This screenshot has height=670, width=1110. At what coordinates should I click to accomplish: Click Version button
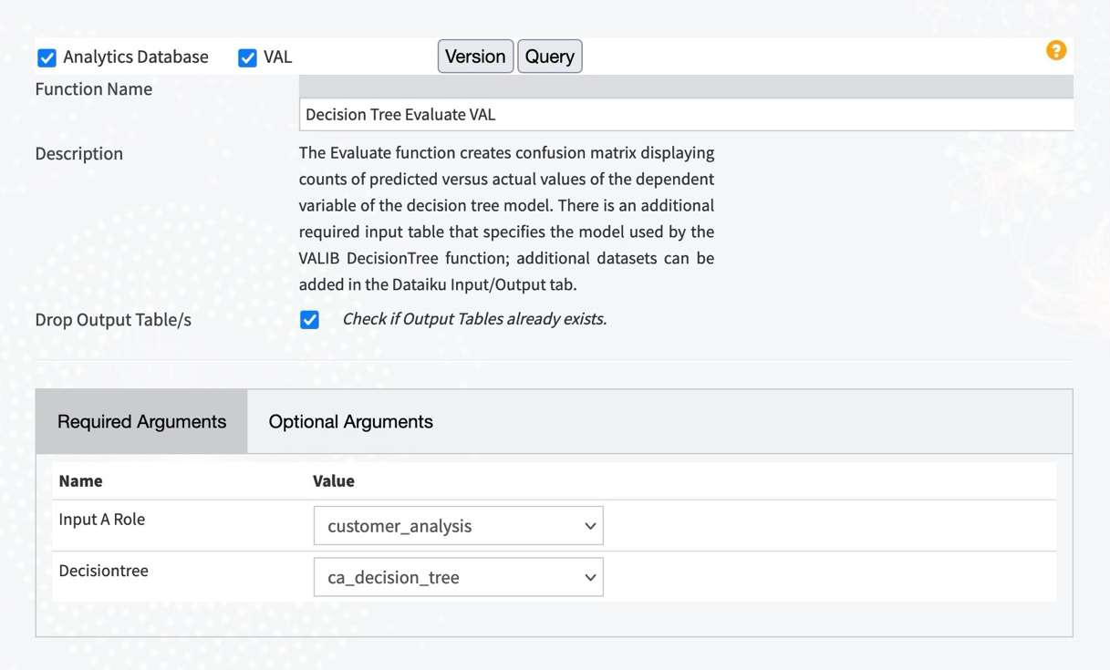pyautogui.click(x=475, y=56)
